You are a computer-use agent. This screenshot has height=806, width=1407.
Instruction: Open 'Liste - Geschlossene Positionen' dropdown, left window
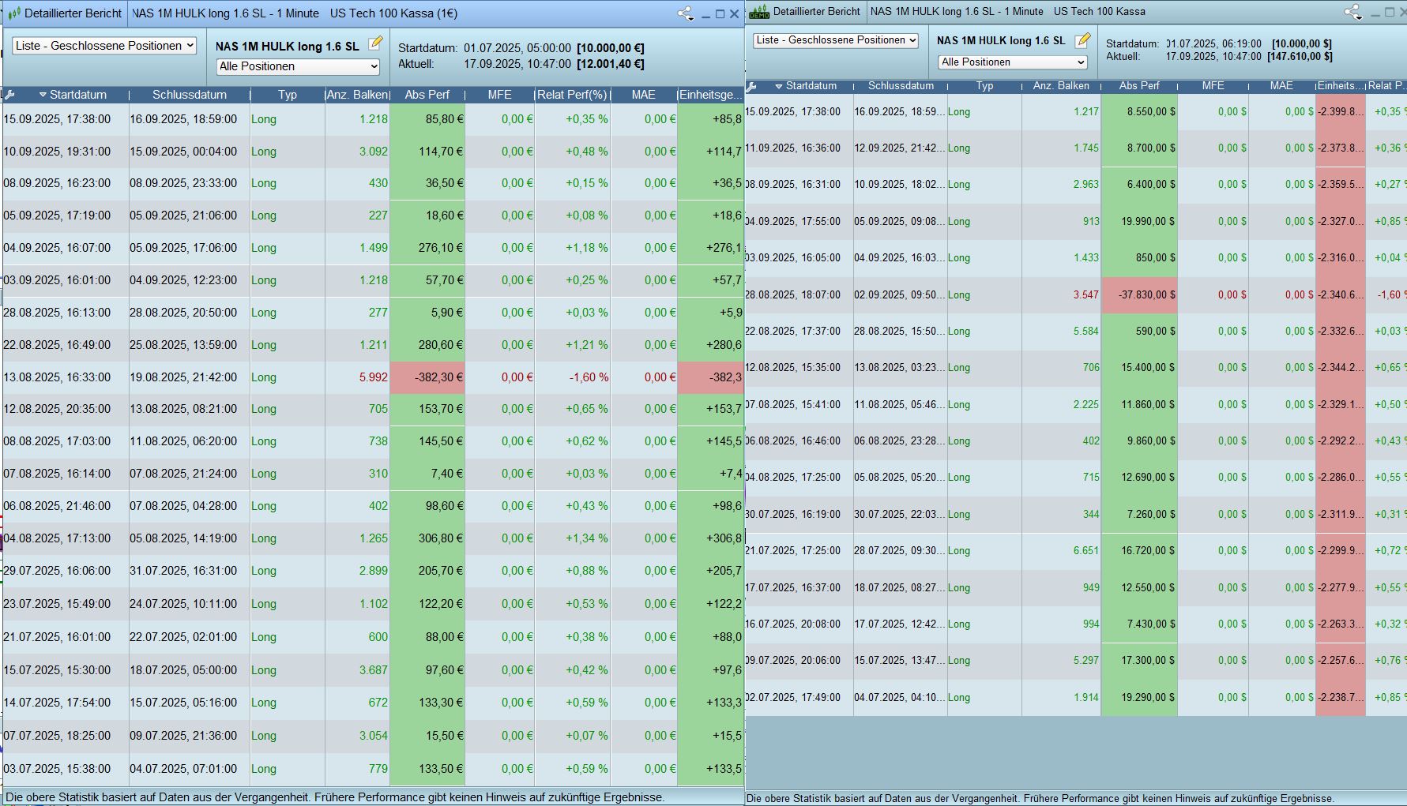(x=104, y=46)
